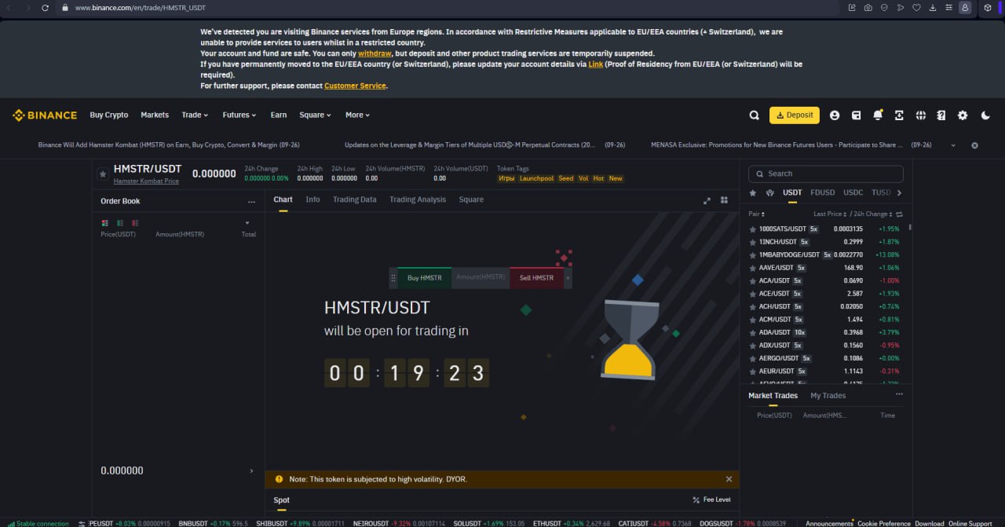
Task: Toggle the dark mode moon icon
Action: click(x=985, y=115)
